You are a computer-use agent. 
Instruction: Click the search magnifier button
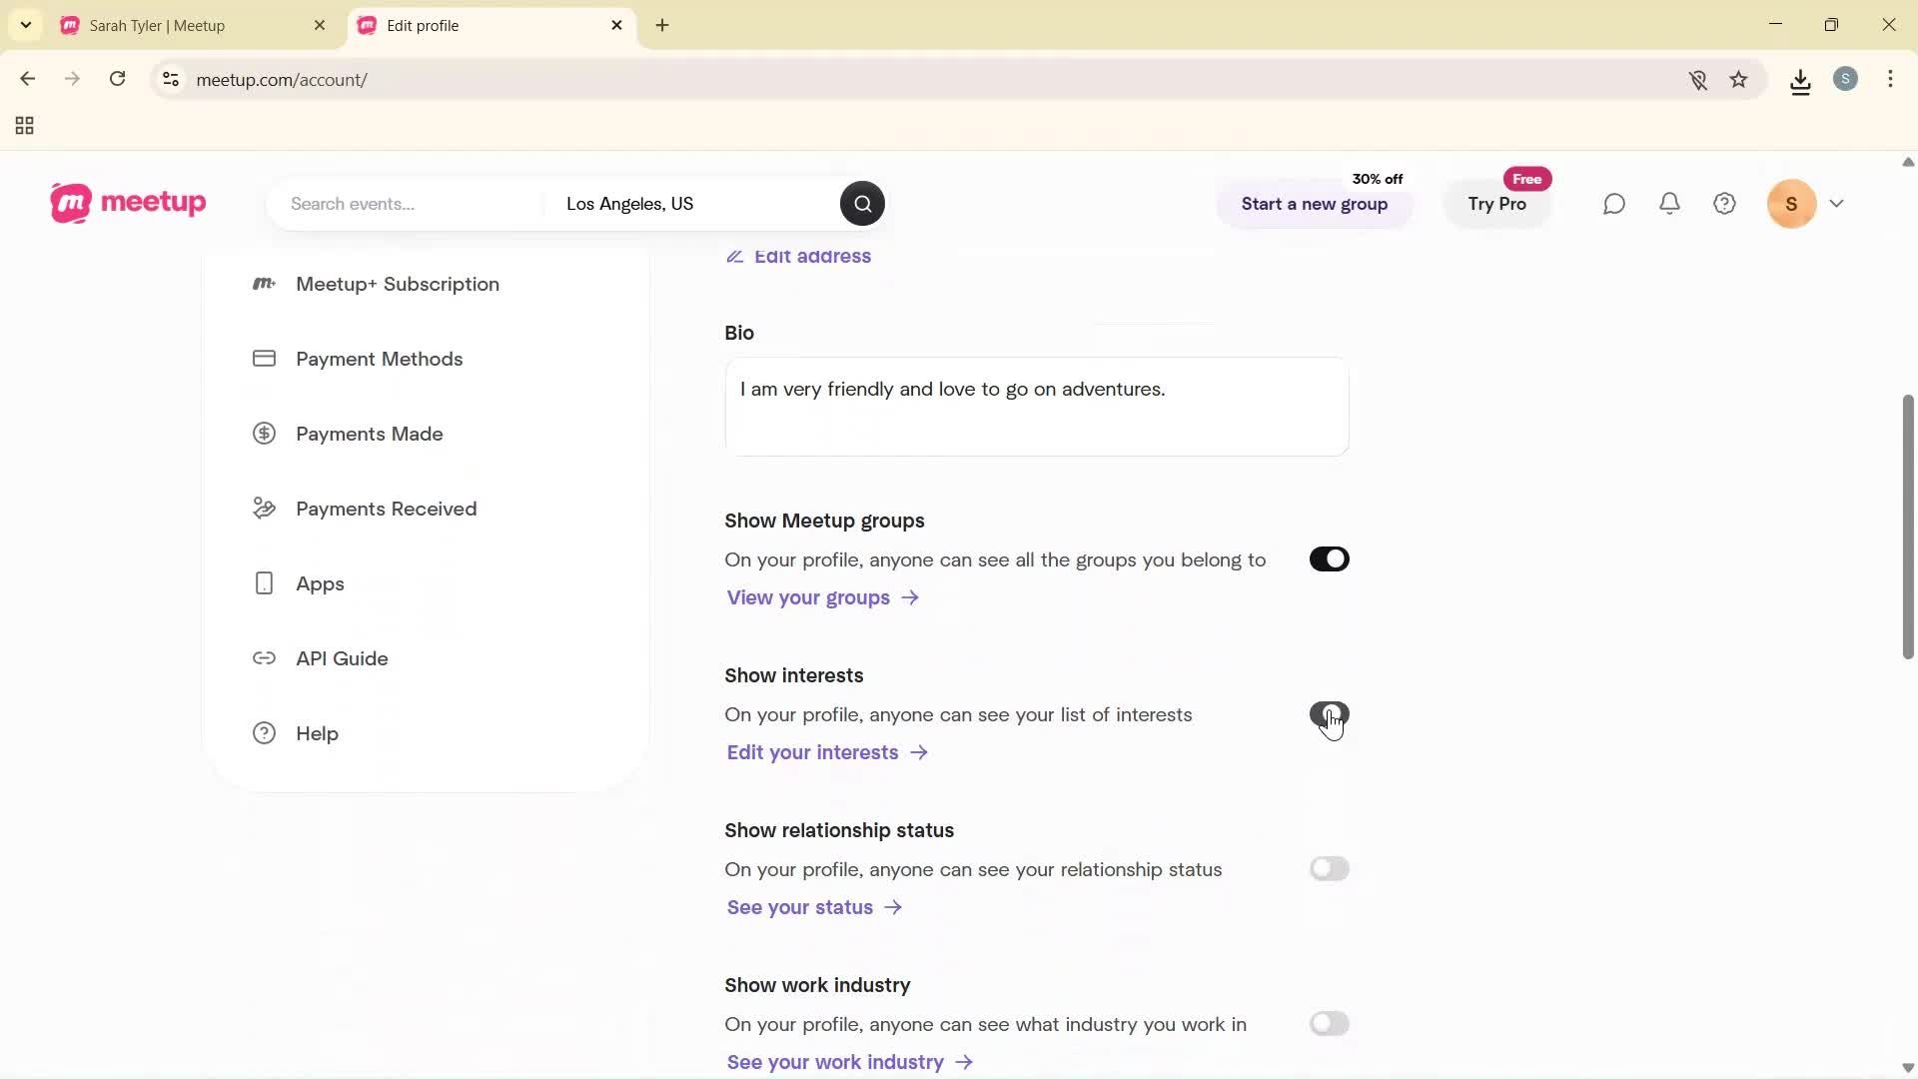click(x=861, y=203)
